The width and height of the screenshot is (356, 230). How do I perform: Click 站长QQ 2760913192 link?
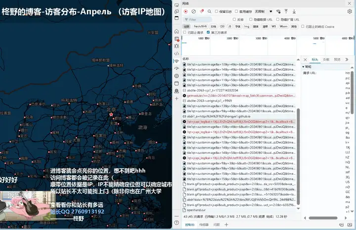pyautogui.click(x=77, y=212)
